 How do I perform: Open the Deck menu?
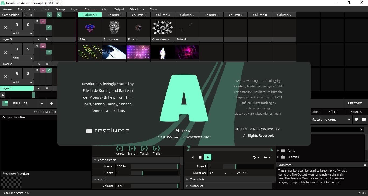click(x=46, y=9)
